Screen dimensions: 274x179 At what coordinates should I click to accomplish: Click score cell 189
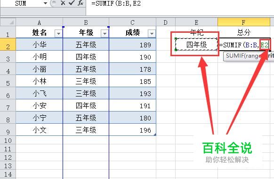click(132, 45)
